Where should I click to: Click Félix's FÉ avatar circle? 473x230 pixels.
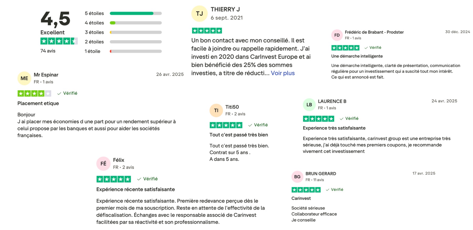(103, 163)
